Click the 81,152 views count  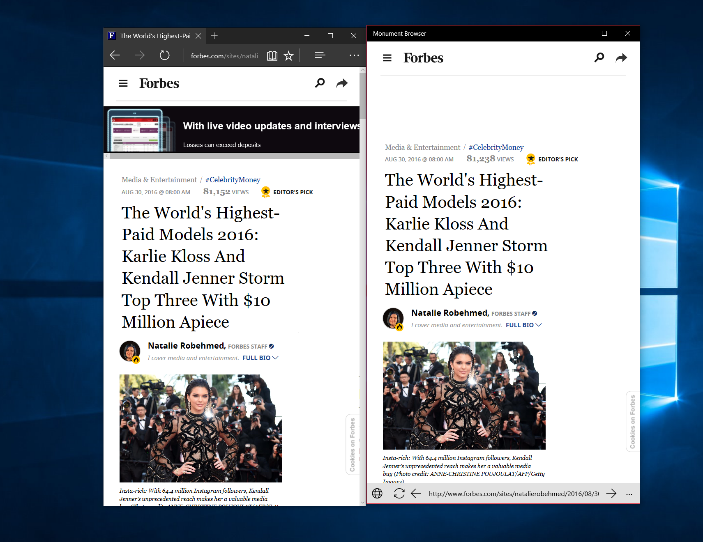click(226, 192)
